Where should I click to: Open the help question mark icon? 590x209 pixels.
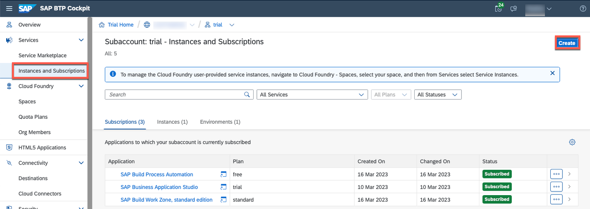click(583, 9)
